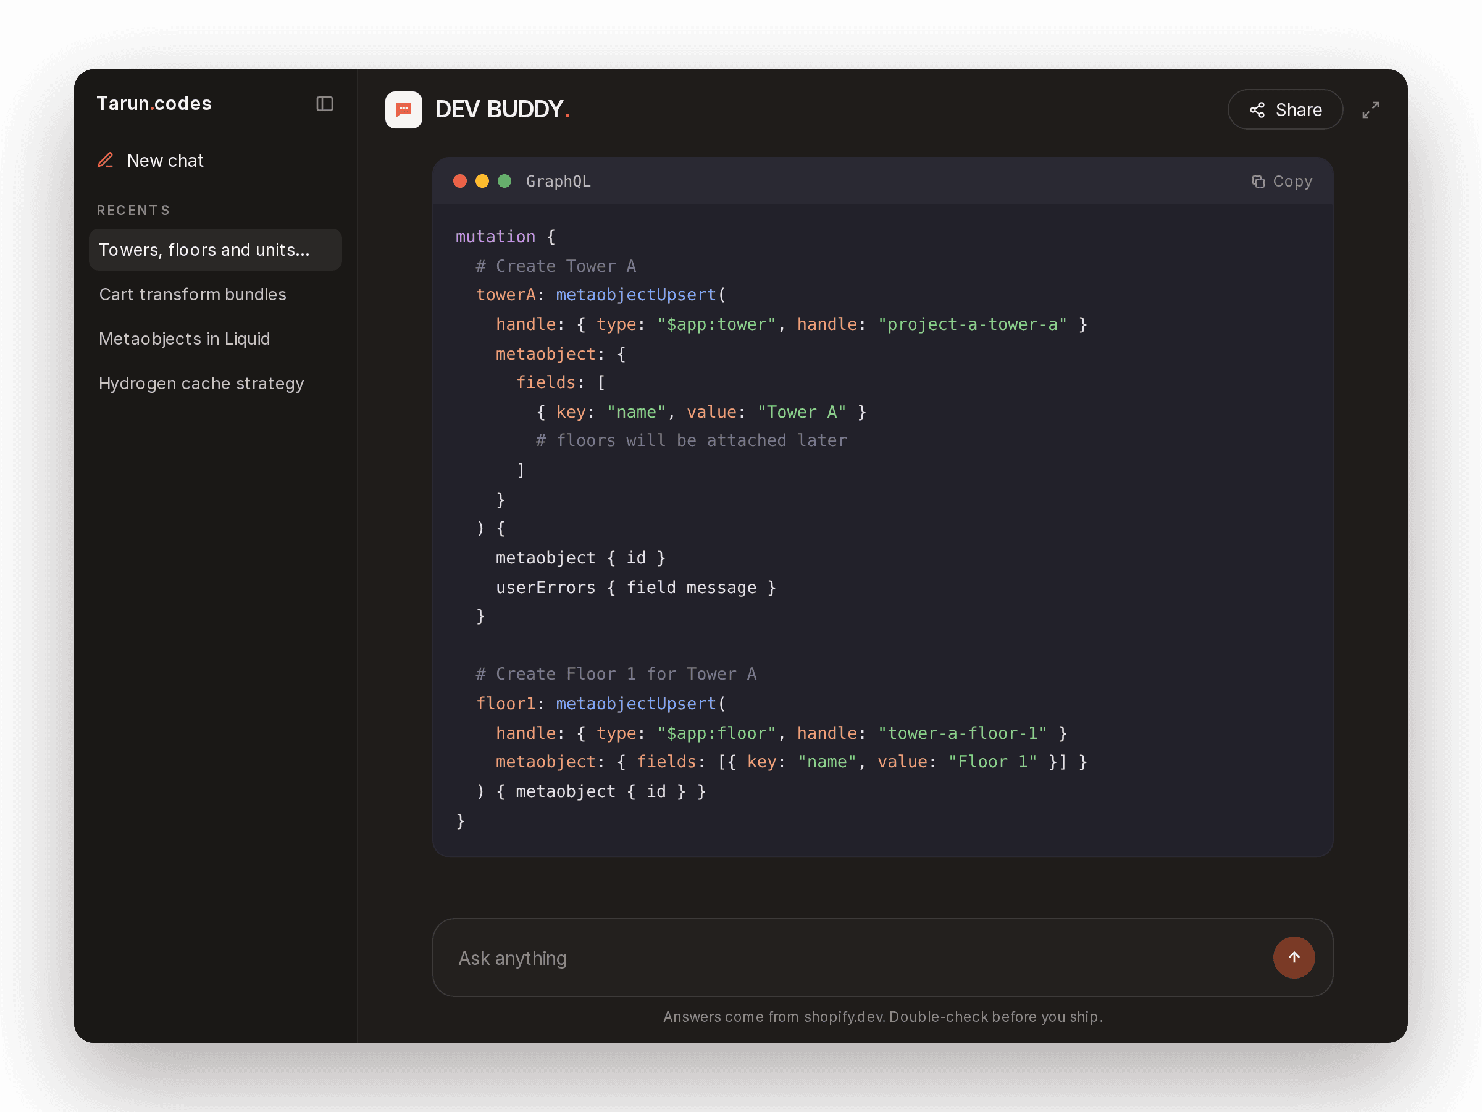Click '# Create Floor 1 for Tower A' comment

(x=616, y=673)
